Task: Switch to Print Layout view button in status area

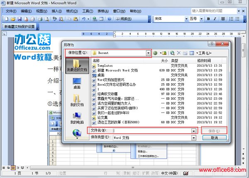Action: point(13,168)
